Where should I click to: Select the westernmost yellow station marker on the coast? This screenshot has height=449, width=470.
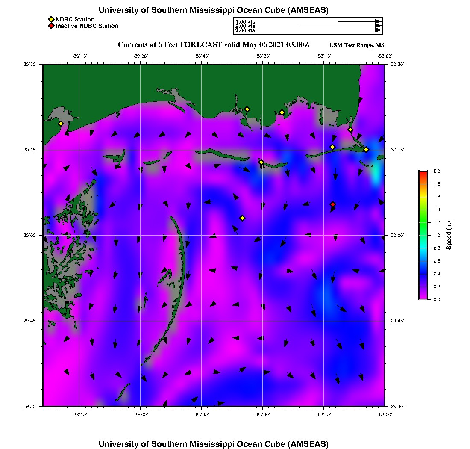(x=61, y=124)
